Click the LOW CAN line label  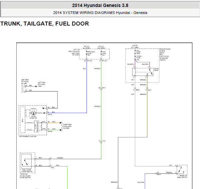[x=44, y=129]
